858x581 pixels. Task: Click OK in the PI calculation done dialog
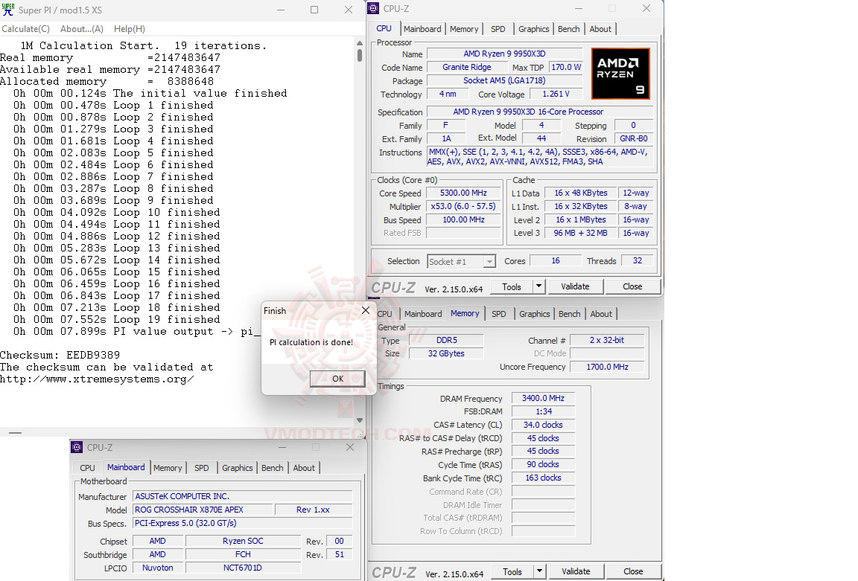pos(337,379)
